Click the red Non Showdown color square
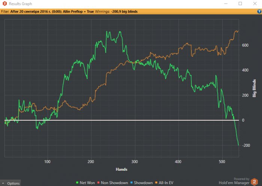262x186 pixels. [99, 183]
